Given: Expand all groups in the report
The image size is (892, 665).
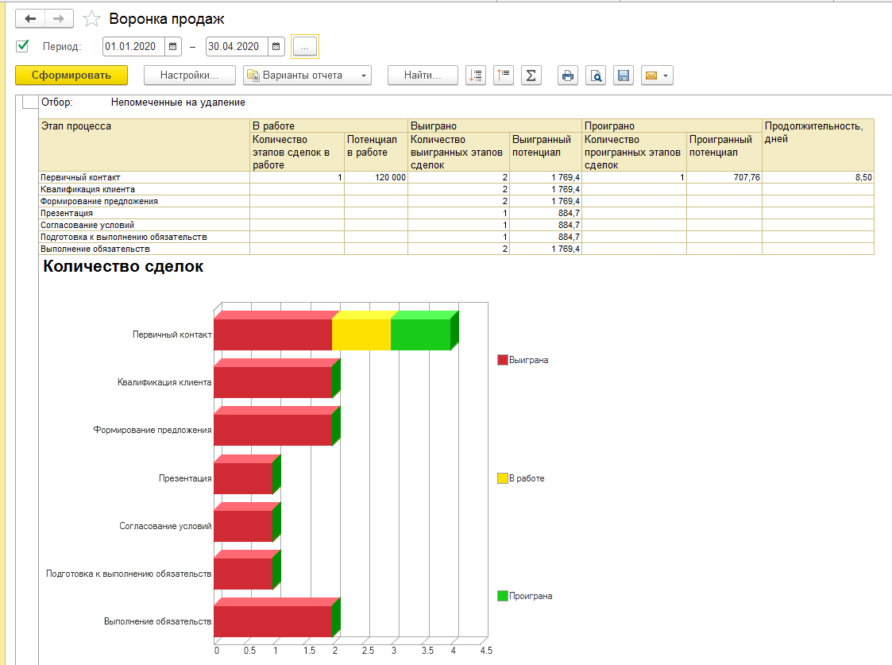Looking at the screenshot, I should (475, 75).
